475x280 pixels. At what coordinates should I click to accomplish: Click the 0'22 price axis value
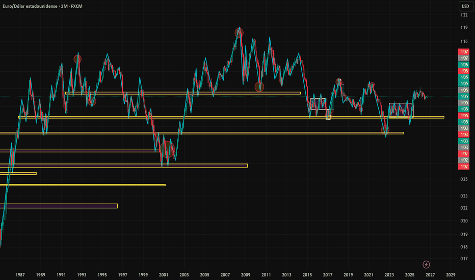[x=464, y=208]
